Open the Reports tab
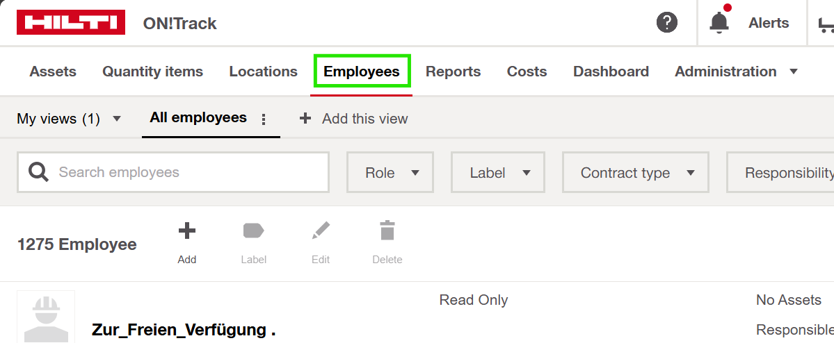Viewport: 834px width, 343px height. click(x=453, y=72)
